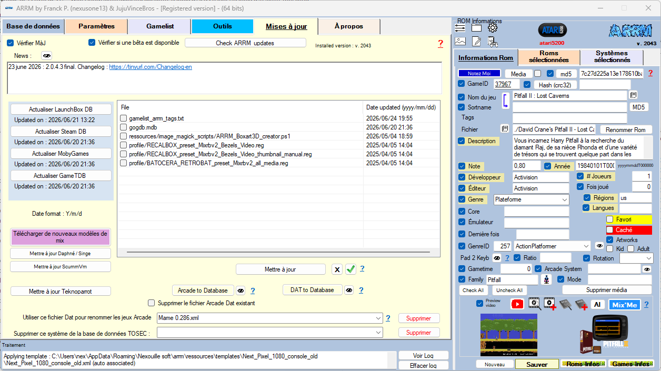Toggle eye icon beside Arcade to Database

point(240,290)
